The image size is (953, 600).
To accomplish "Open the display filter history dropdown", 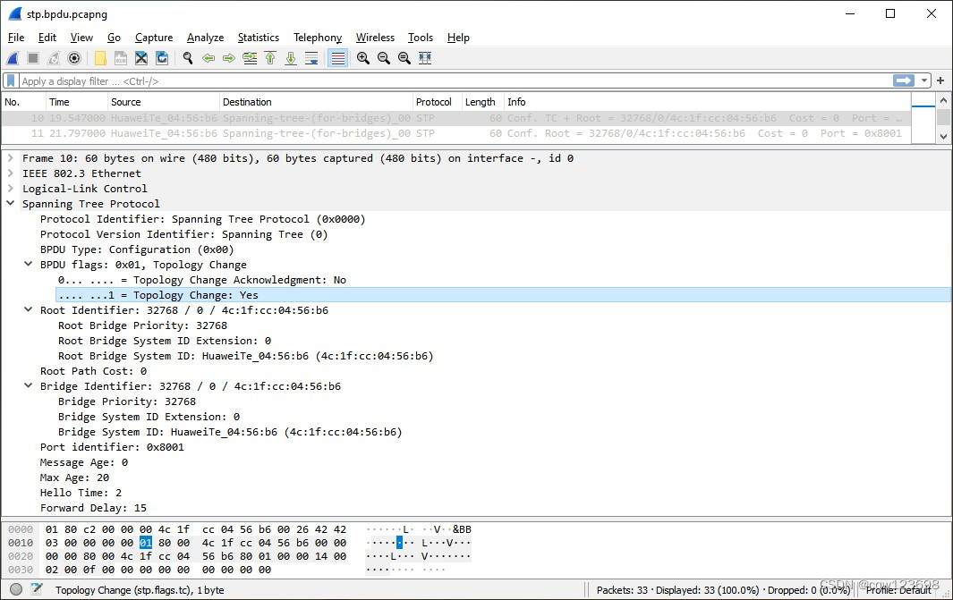I will click(924, 80).
